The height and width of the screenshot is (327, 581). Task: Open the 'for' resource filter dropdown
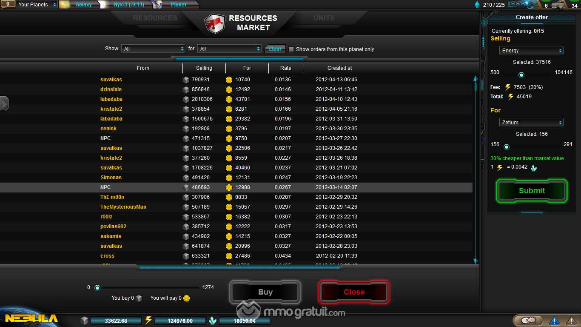tap(229, 49)
